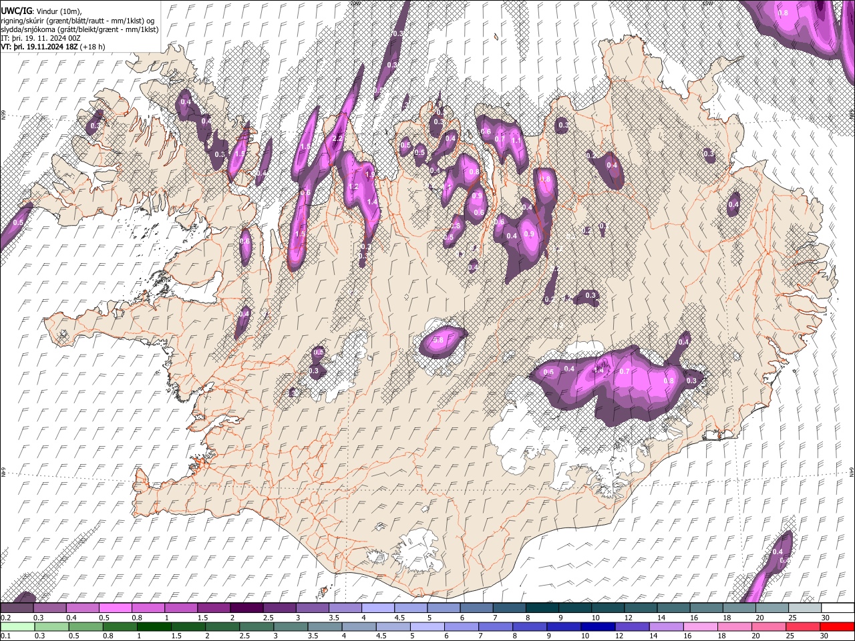Click the bright red 30 swatch in the lower legend
855x641 pixels.
pos(837,627)
